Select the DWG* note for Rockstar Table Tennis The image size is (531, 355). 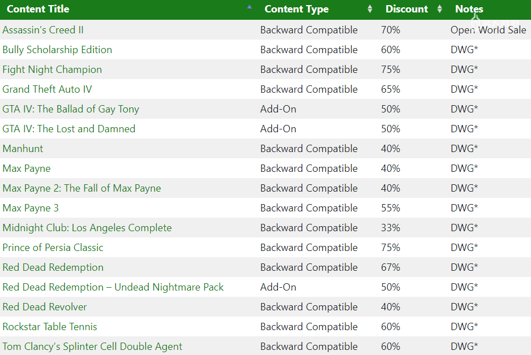coord(464,327)
